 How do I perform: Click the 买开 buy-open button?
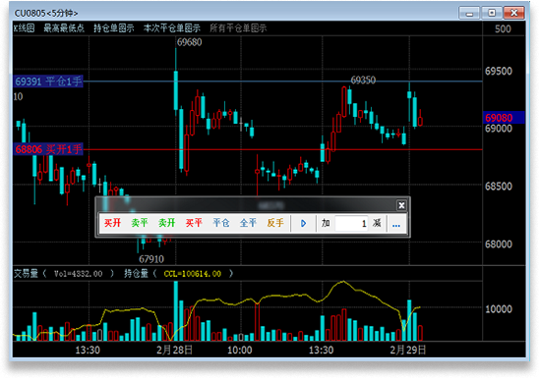pos(112,223)
